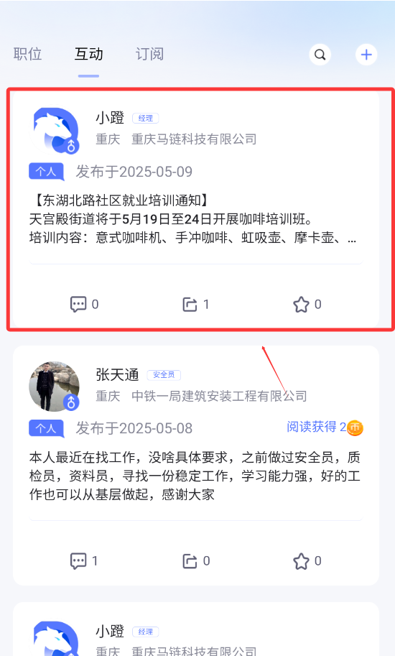
Task: Tap the 张天通 username
Action: click(117, 374)
